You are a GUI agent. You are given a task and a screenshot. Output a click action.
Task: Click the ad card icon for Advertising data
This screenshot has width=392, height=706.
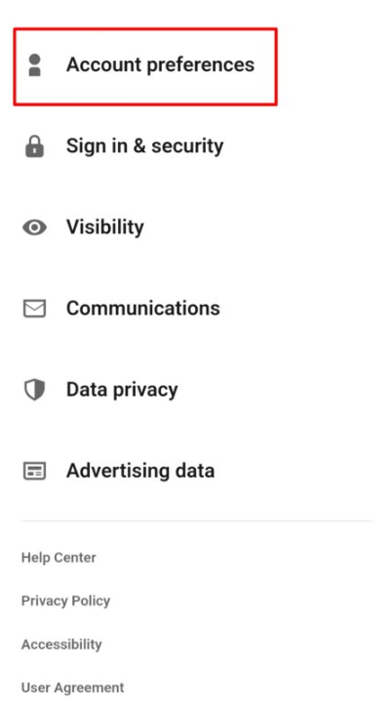[34, 471]
